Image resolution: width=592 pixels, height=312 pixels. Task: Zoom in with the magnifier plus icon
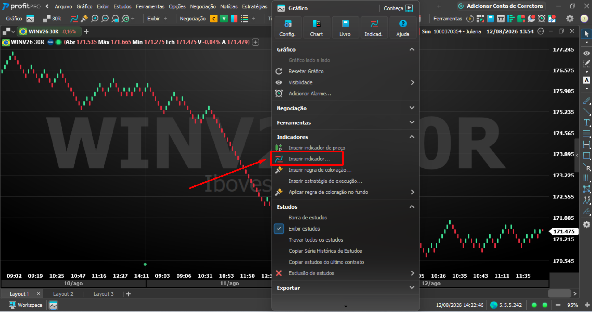[x=95, y=19]
